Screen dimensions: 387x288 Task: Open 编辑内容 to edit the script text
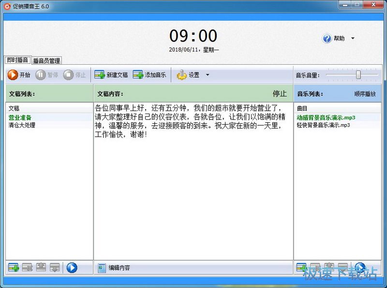(115, 267)
